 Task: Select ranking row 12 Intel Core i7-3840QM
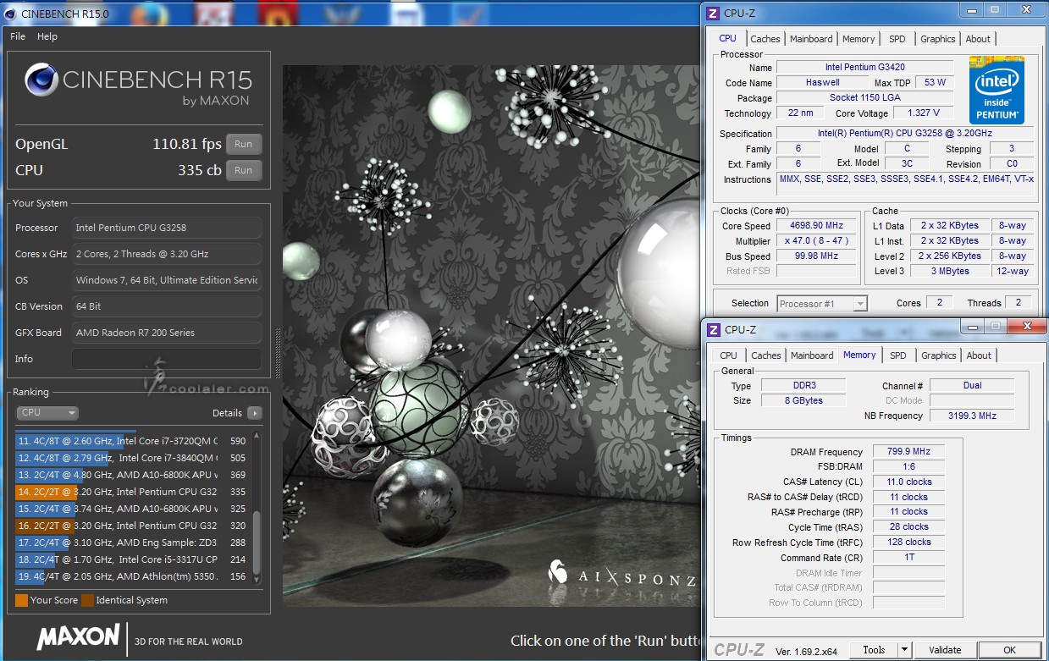click(131, 458)
